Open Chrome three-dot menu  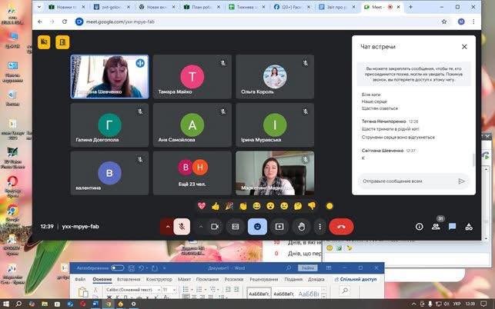point(473,22)
